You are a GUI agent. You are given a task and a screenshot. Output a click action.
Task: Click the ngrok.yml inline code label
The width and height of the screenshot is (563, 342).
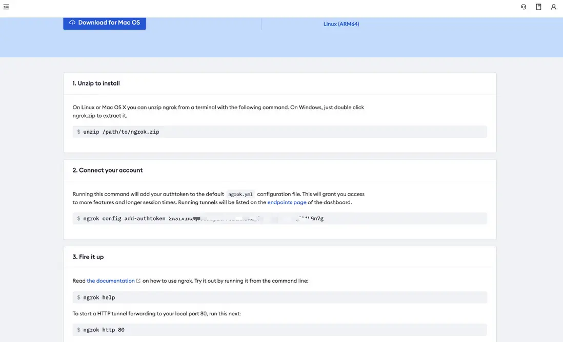point(240,195)
